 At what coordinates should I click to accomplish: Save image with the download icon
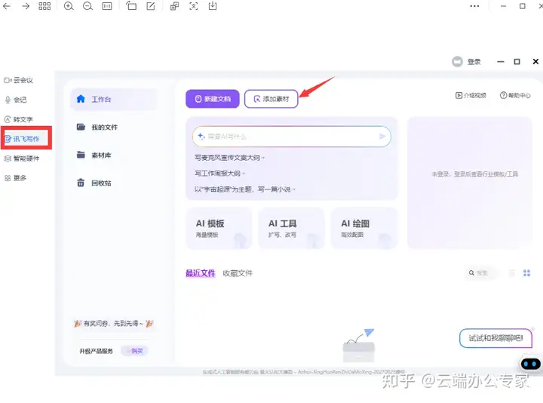click(213, 6)
